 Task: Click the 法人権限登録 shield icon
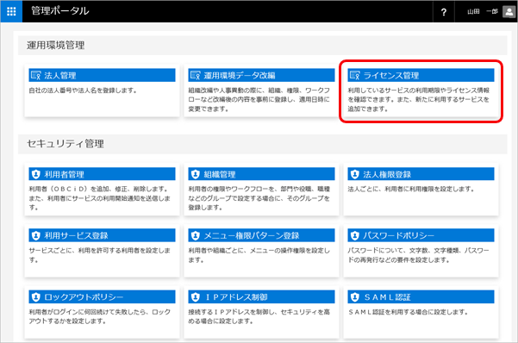[x=355, y=174]
